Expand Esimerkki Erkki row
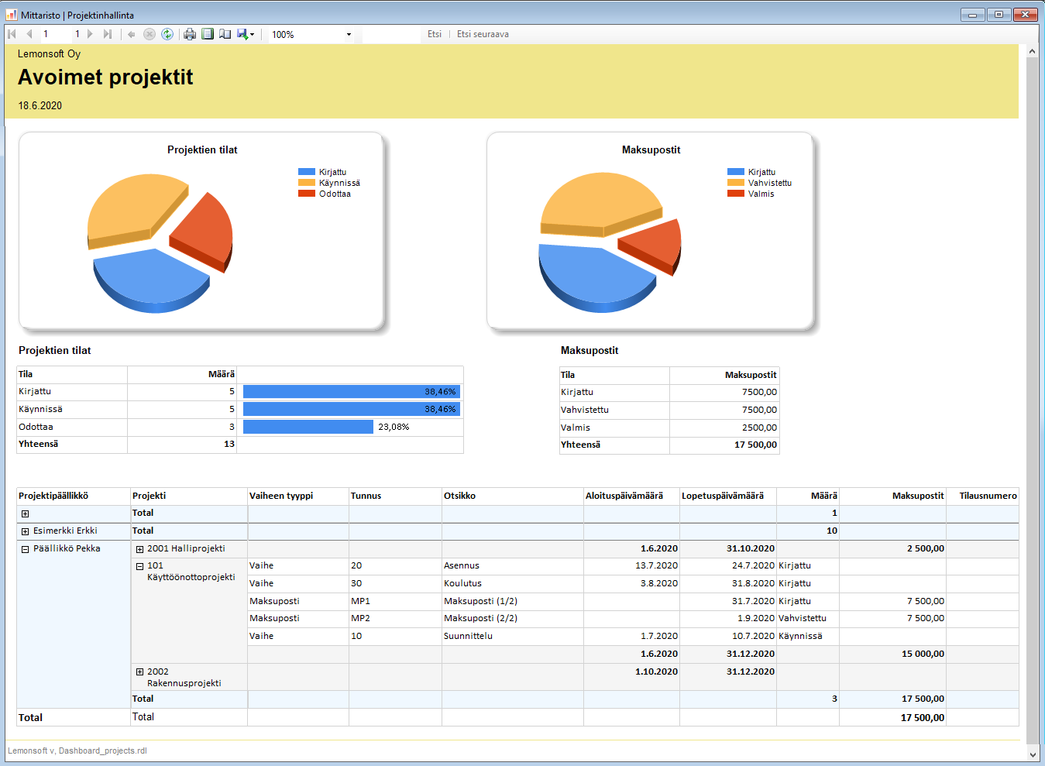Screen dimensions: 1045x766 pos(25,531)
